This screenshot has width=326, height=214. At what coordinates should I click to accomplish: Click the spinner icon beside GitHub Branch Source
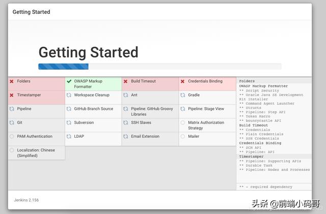tap(69, 109)
